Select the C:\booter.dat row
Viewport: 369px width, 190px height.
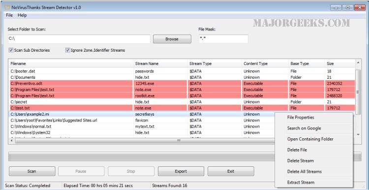coord(182,71)
